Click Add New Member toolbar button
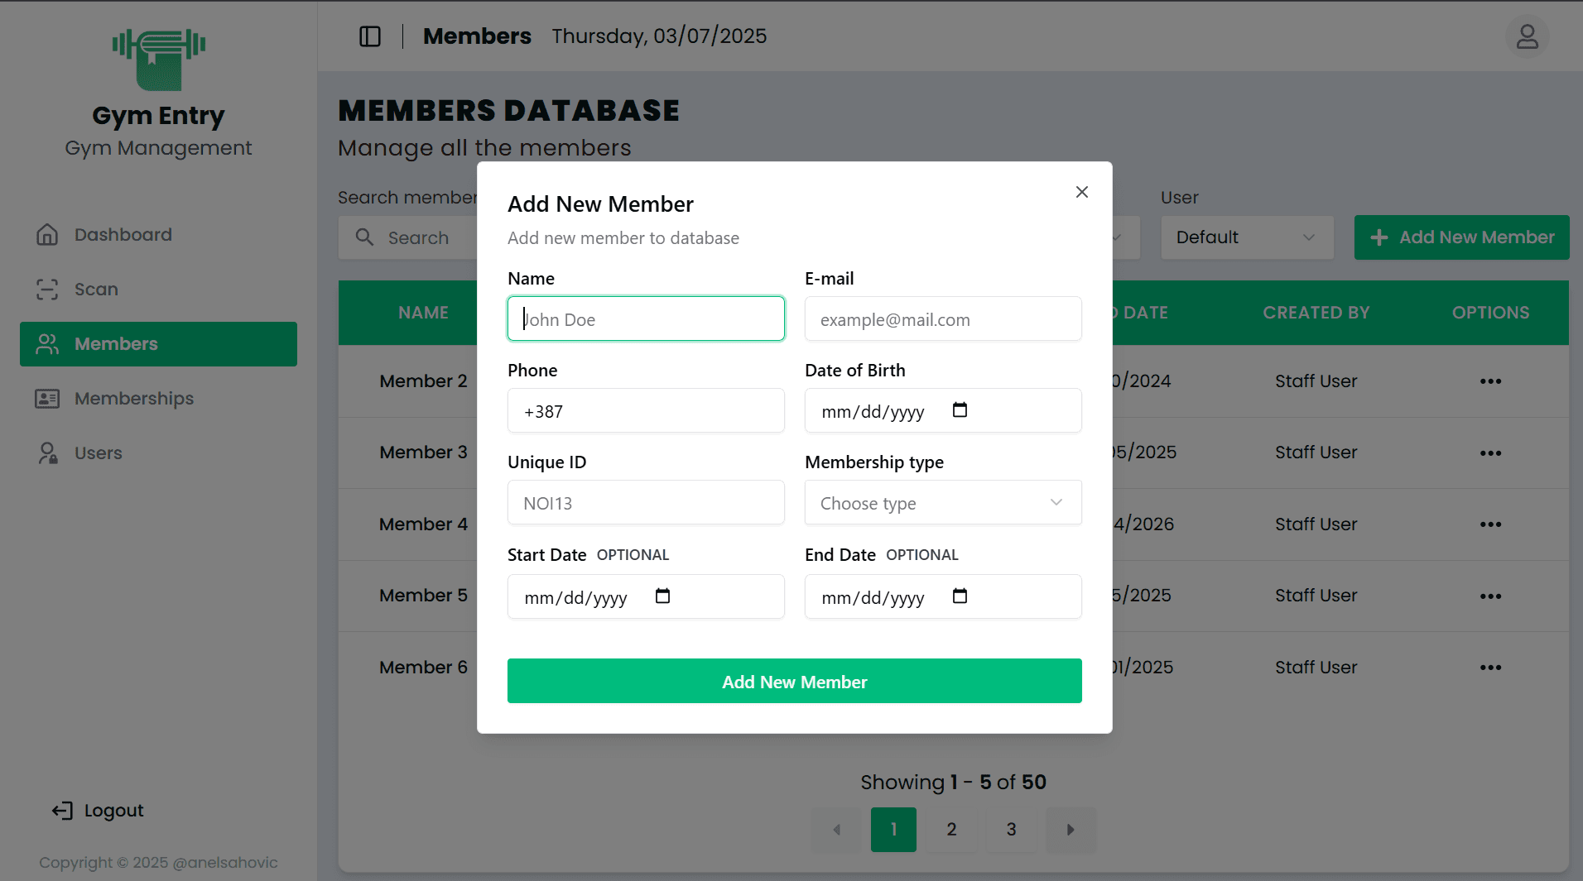 [1461, 237]
